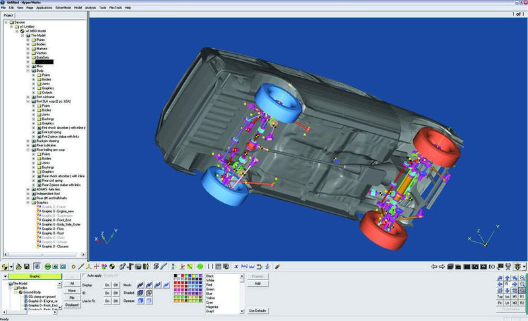The width and height of the screenshot is (528, 321).
Task: Select the Project tab
Action: 9,15
